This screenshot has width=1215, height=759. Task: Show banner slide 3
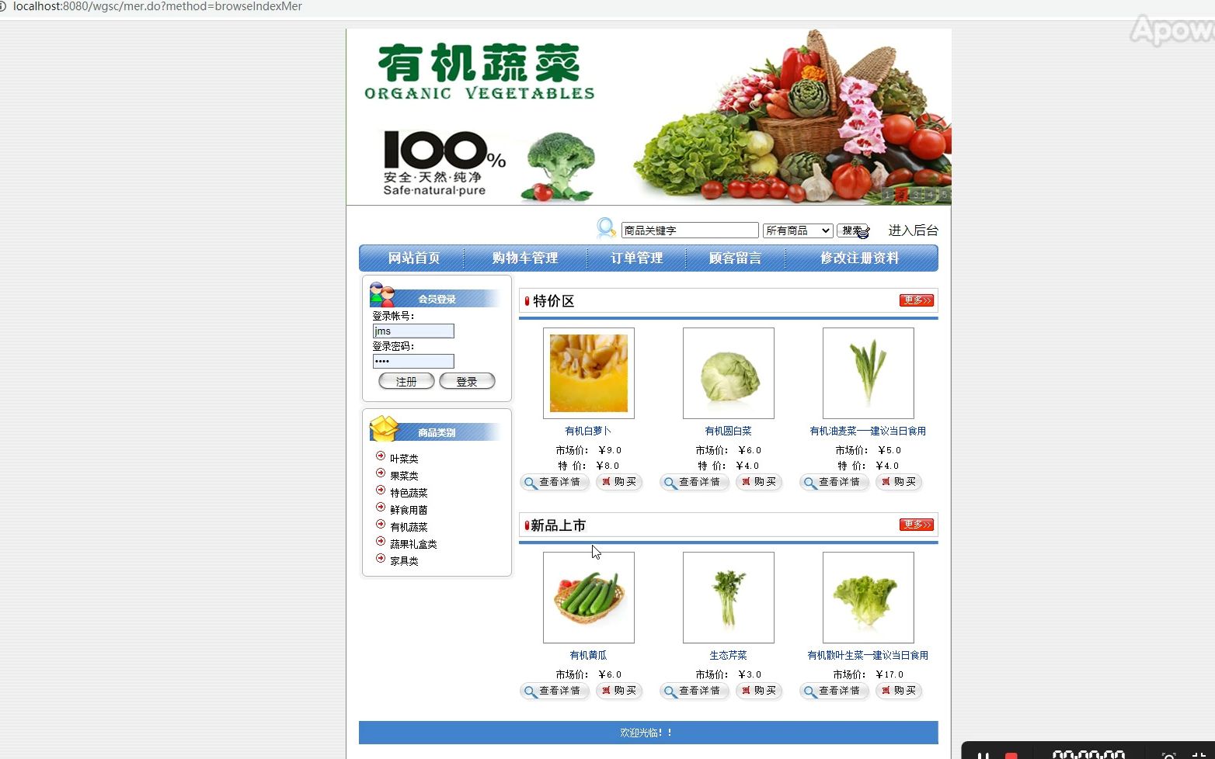pos(916,195)
